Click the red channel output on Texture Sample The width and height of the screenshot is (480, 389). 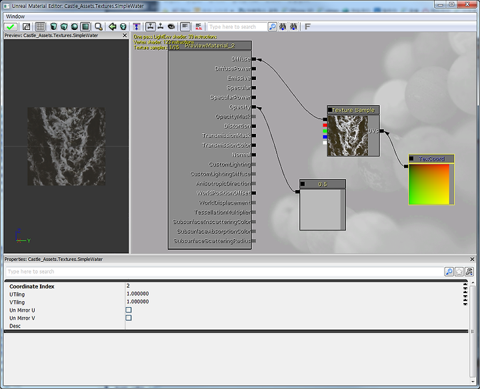(x=325, y=125)
